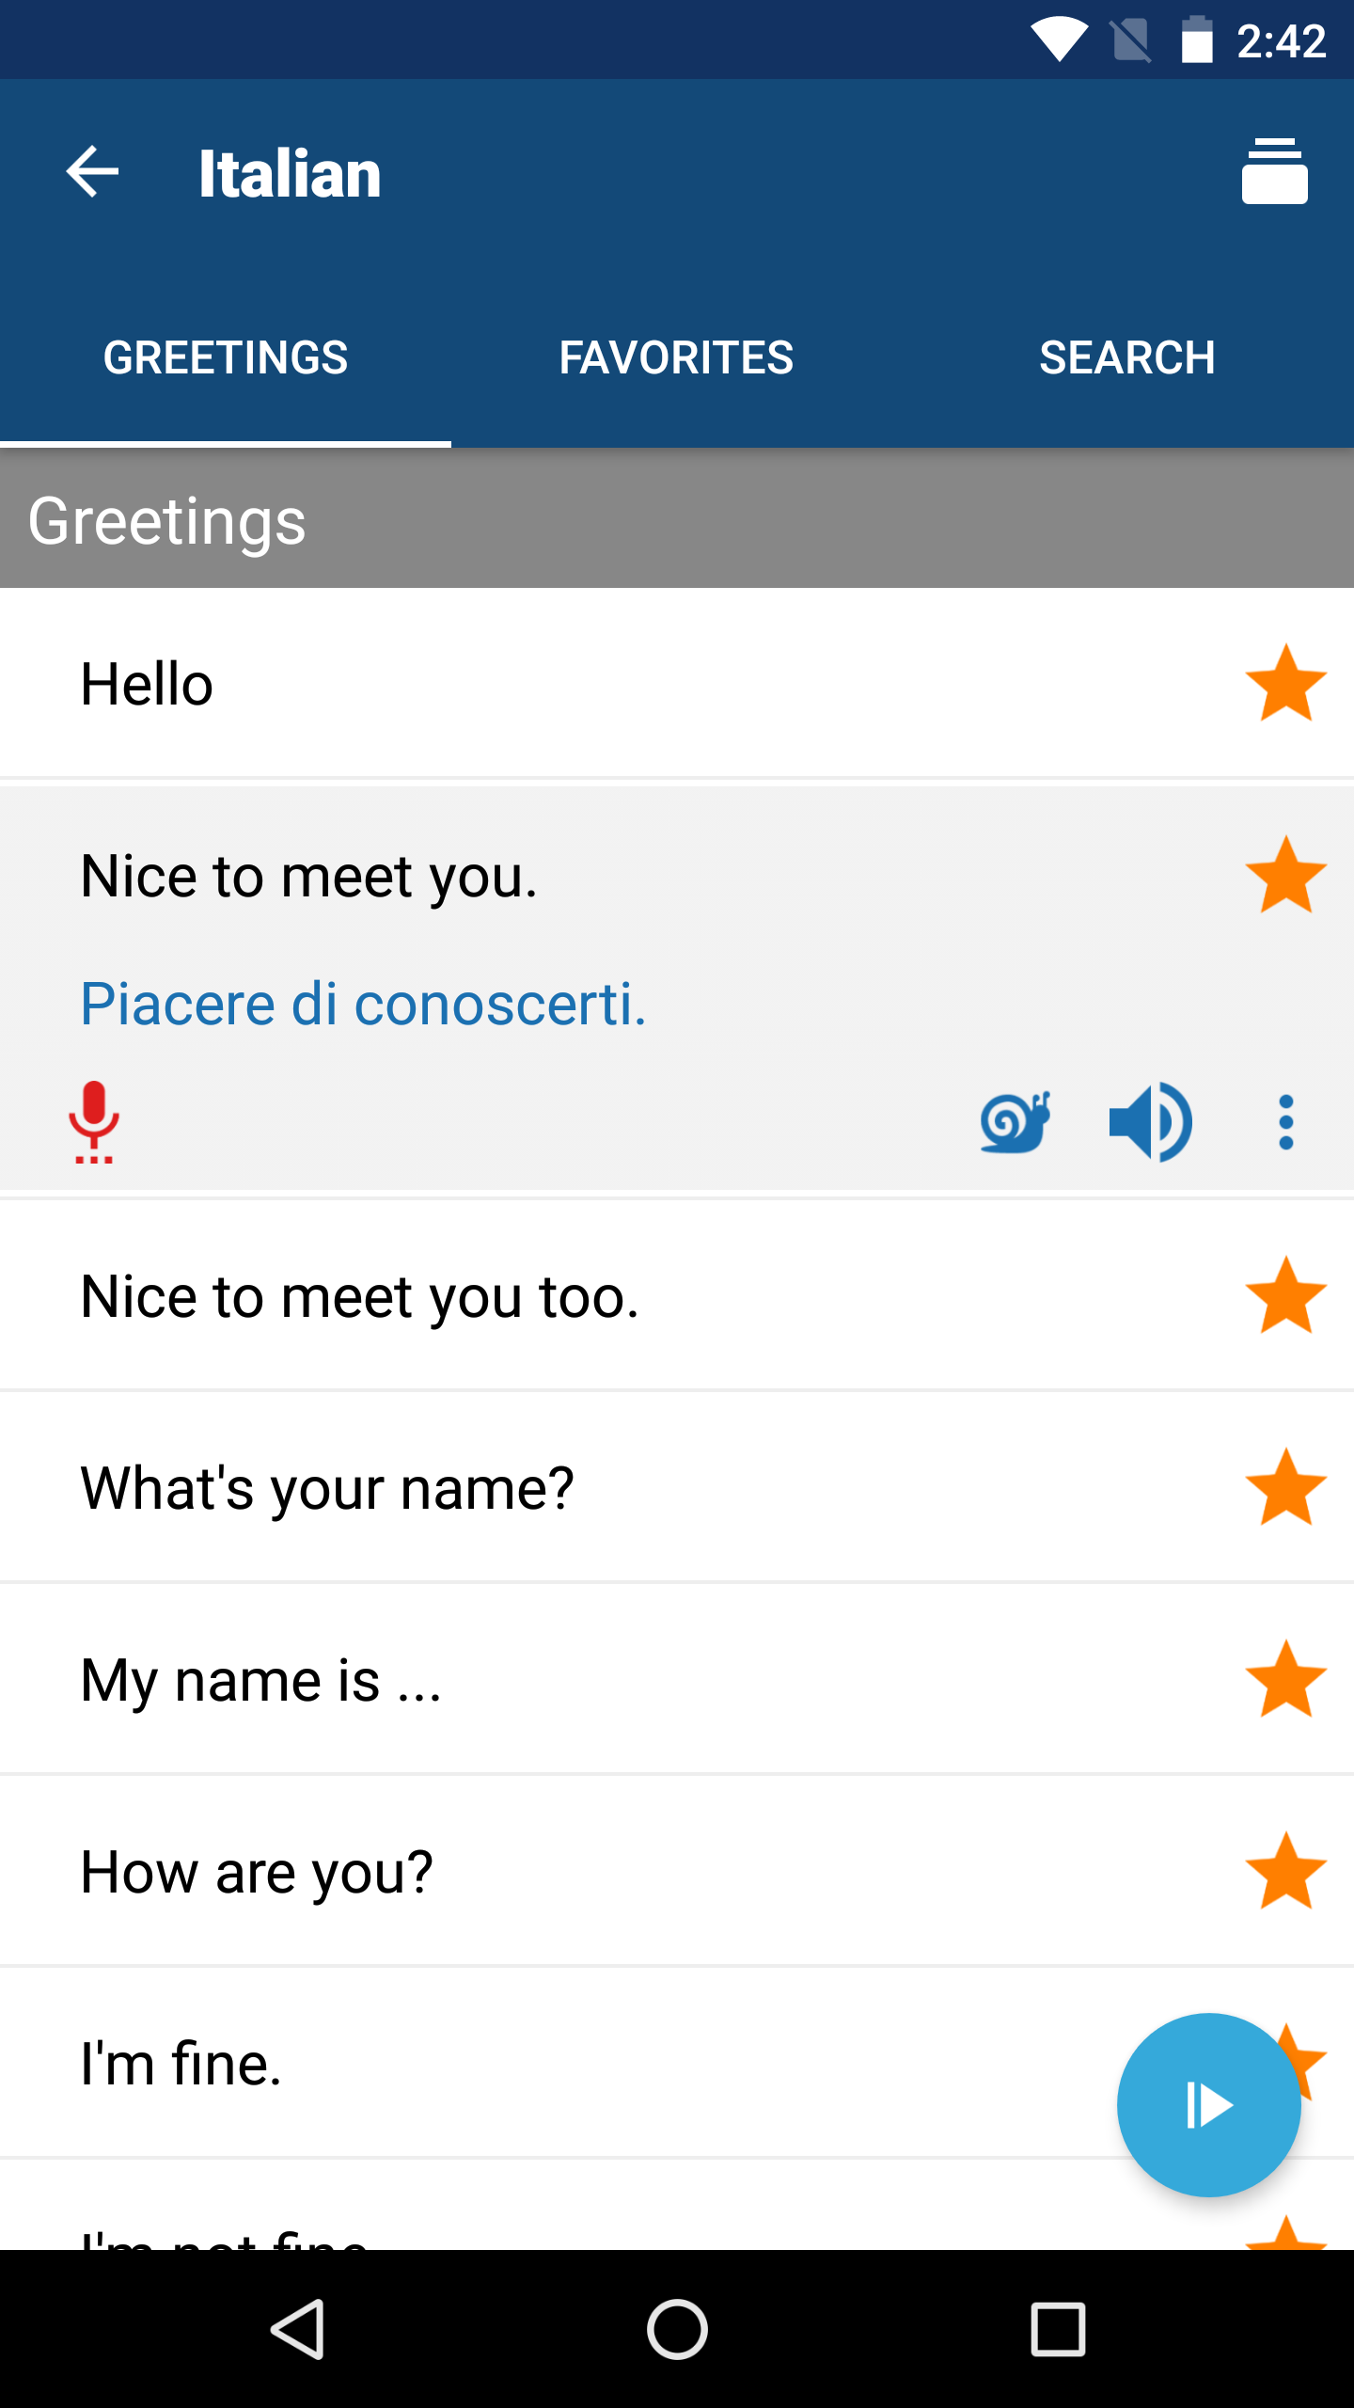
Task: Open the Android recent apps button
Action: tap(1058, 2329)
